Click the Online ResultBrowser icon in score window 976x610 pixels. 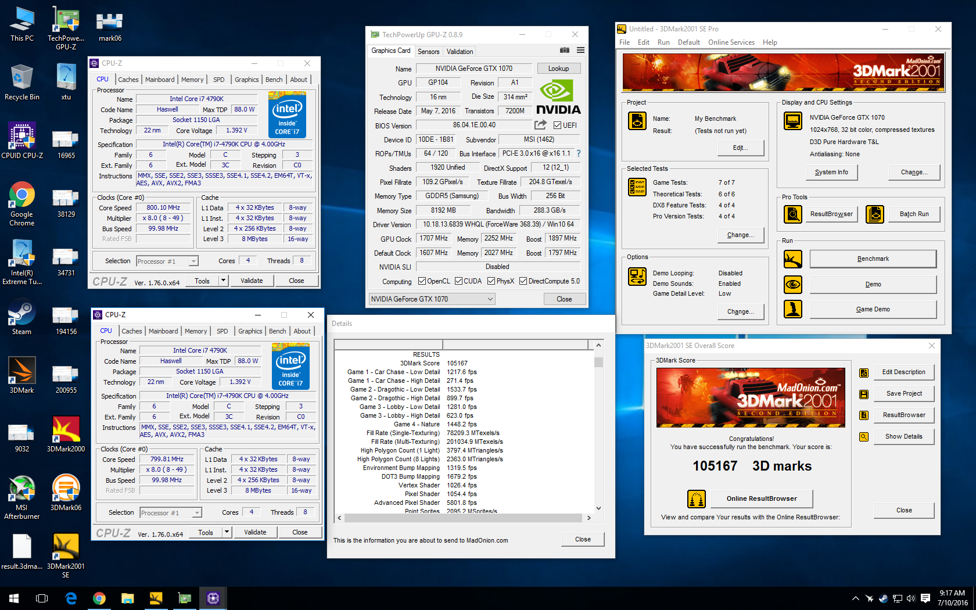697,498
